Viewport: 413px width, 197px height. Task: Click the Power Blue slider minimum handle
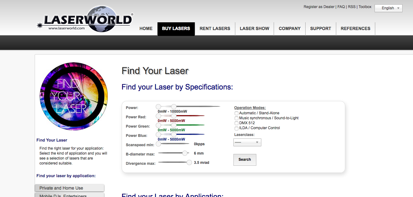[x=158, y=134]
